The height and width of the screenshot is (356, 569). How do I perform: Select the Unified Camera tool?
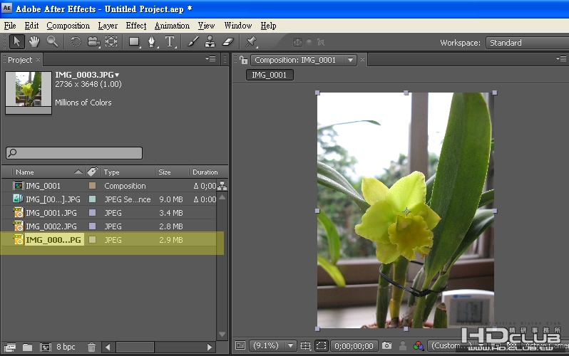pos(93,42)
